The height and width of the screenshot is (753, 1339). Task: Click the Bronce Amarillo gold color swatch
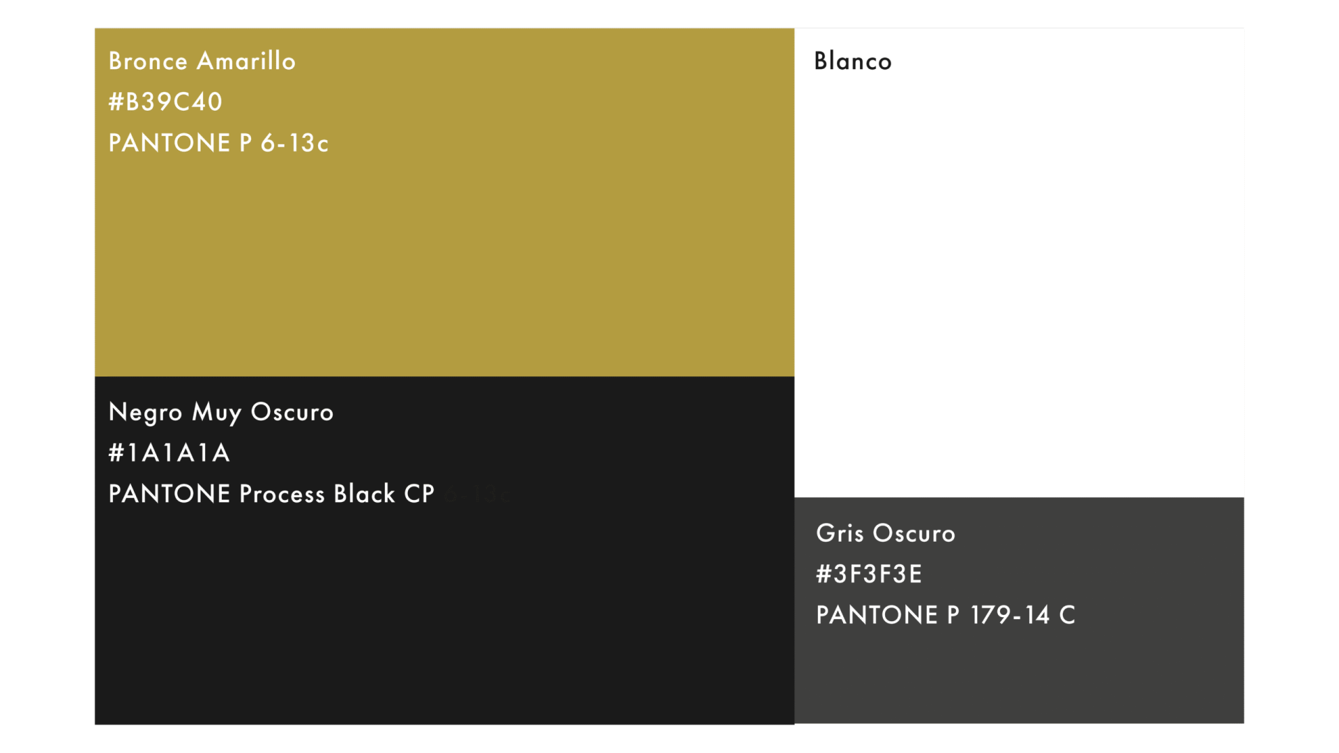tap(444, 202)
